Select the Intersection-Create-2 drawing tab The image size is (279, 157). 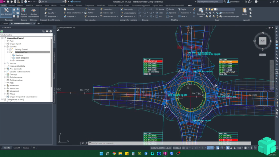point(23,24)
